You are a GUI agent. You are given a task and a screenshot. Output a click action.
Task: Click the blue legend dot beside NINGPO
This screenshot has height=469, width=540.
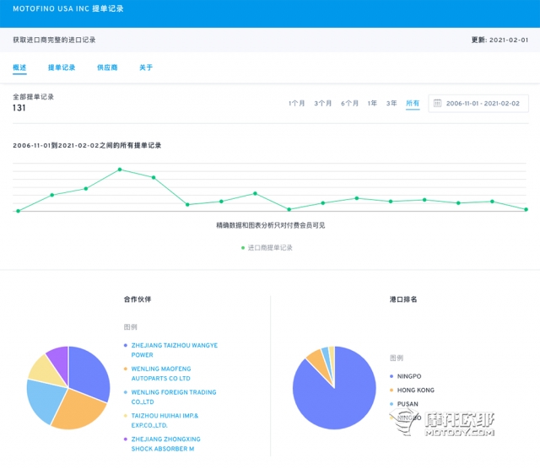pyautogui.click(x=391, y=376)
